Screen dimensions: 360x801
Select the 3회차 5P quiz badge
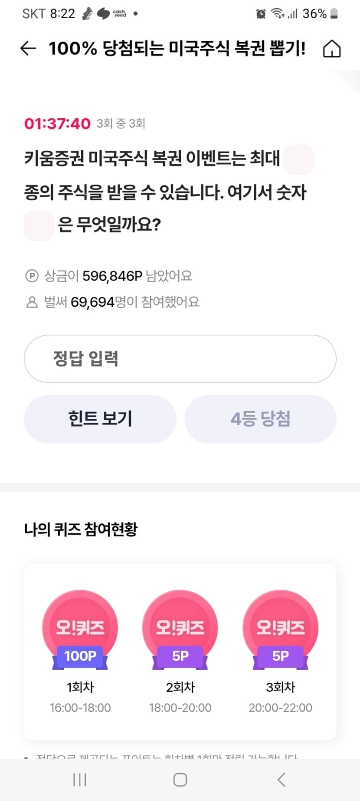(x=281, y=629)
